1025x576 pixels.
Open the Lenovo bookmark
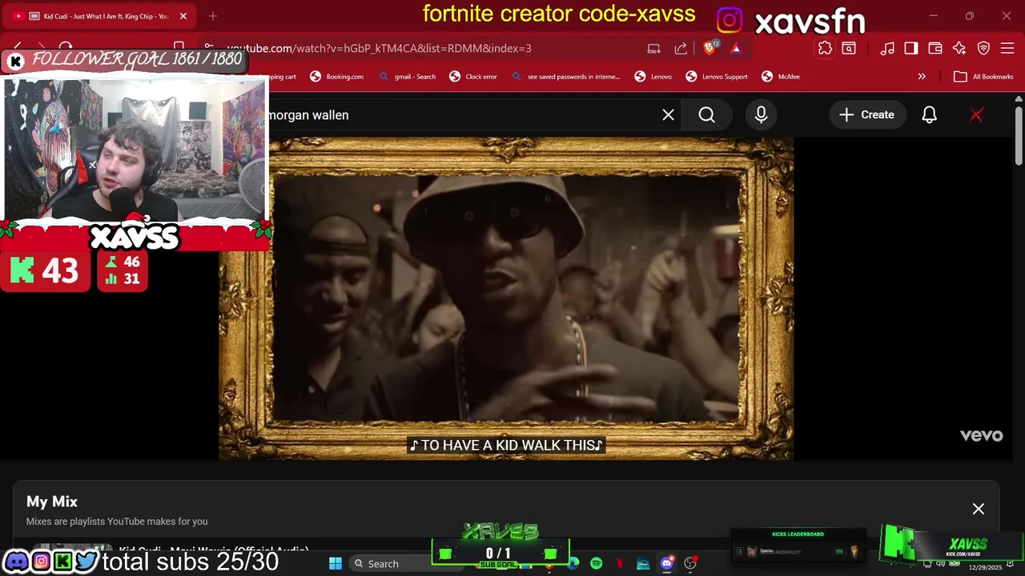[653, 77]
